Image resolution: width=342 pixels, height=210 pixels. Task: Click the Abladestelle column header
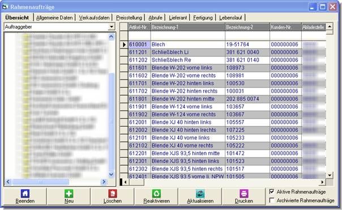[314, 27]
